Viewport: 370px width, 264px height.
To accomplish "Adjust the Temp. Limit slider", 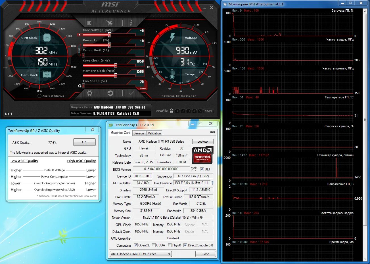I will coord(83,55).
